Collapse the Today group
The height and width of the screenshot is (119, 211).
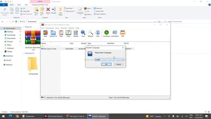[x=23, y=27]
